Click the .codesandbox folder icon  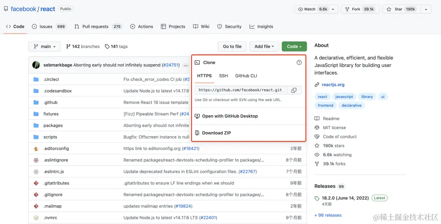[x=36, y=91]
